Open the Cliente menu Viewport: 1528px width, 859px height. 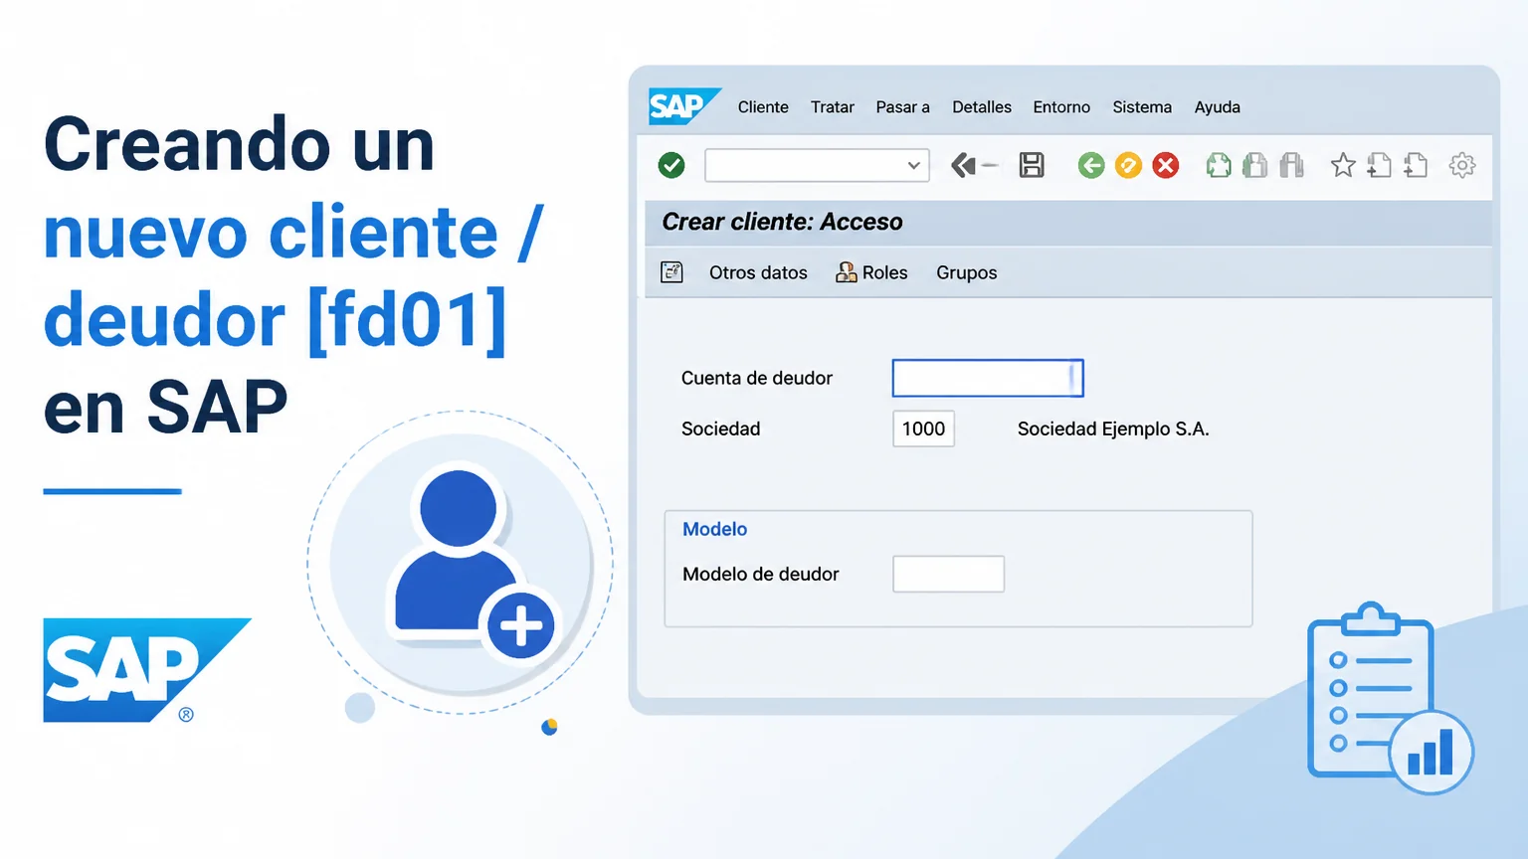[x=763, y=107]
